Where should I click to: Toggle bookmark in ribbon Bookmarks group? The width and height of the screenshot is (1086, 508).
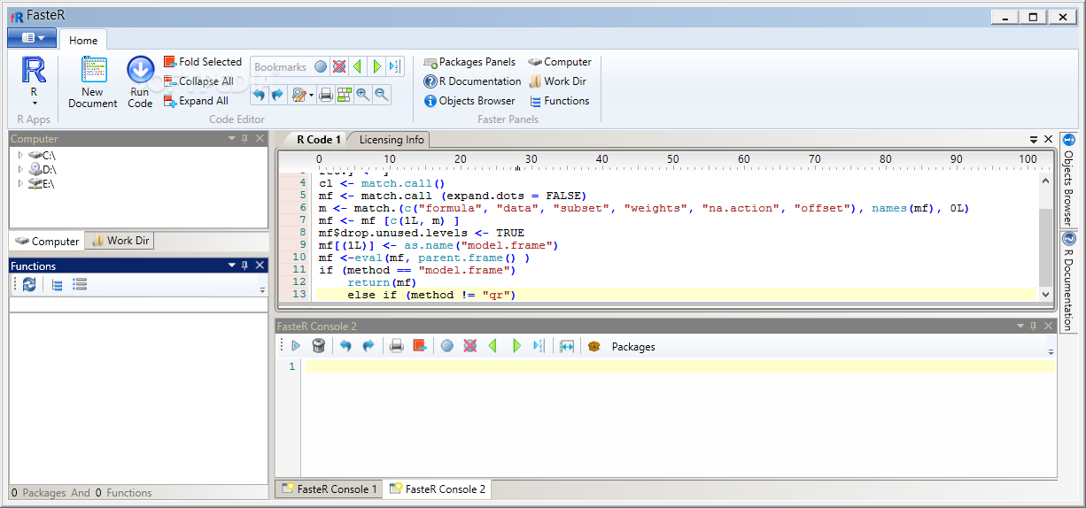pos(321,67)
